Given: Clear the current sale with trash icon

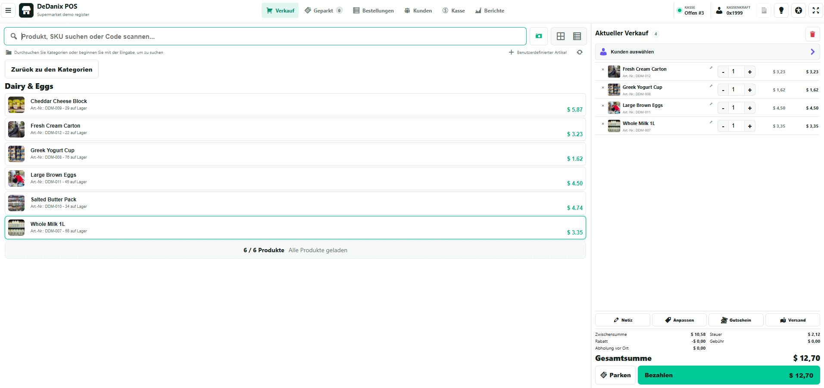Looking at the screenshot, I should click(x=812, y=34).
